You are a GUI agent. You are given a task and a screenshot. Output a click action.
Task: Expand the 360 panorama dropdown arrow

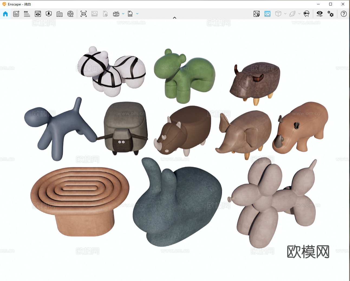(123, 14)
